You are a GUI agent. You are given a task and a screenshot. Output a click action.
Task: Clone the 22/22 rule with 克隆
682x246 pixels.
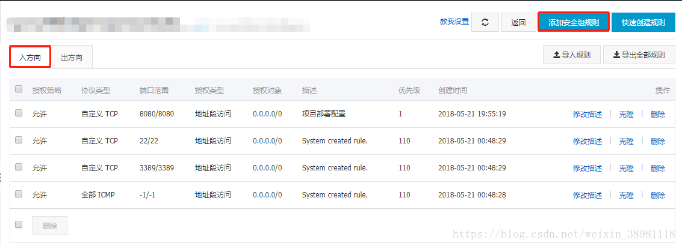tap(626, 142)
